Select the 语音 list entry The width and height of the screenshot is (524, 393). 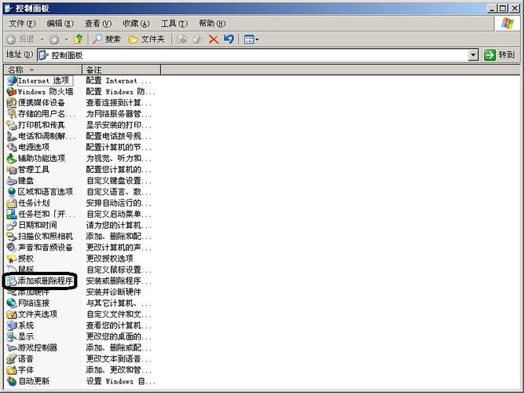(20, 359)
